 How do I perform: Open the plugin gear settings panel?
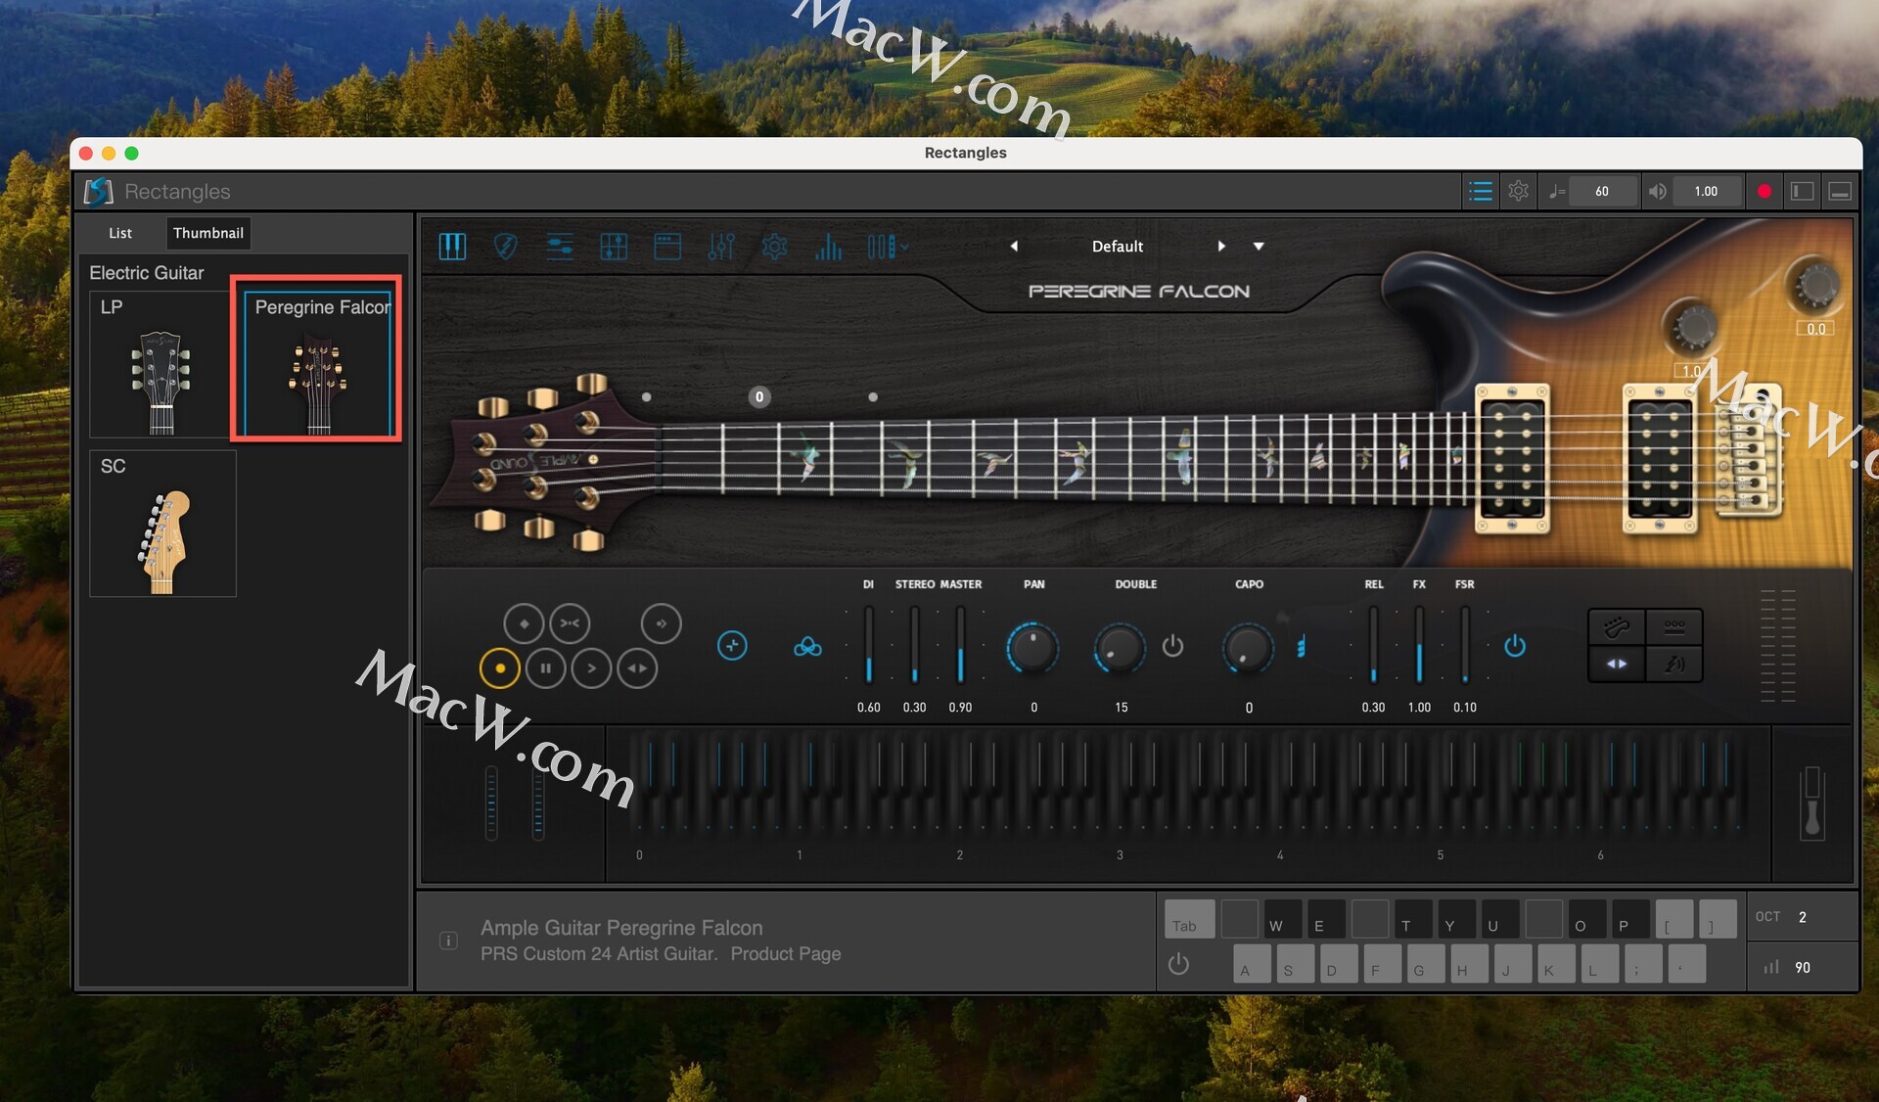pyautogui.click(x=774, y=247)
